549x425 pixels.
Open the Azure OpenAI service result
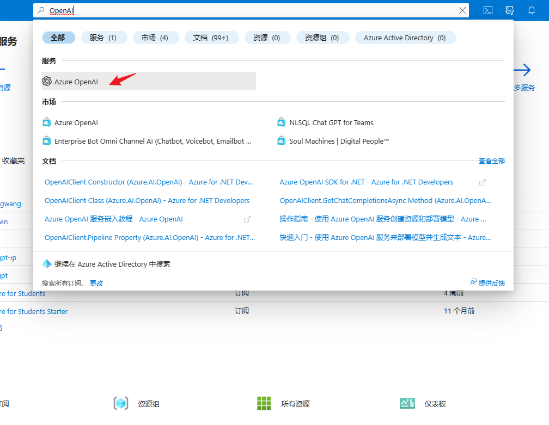click(76, 82)
